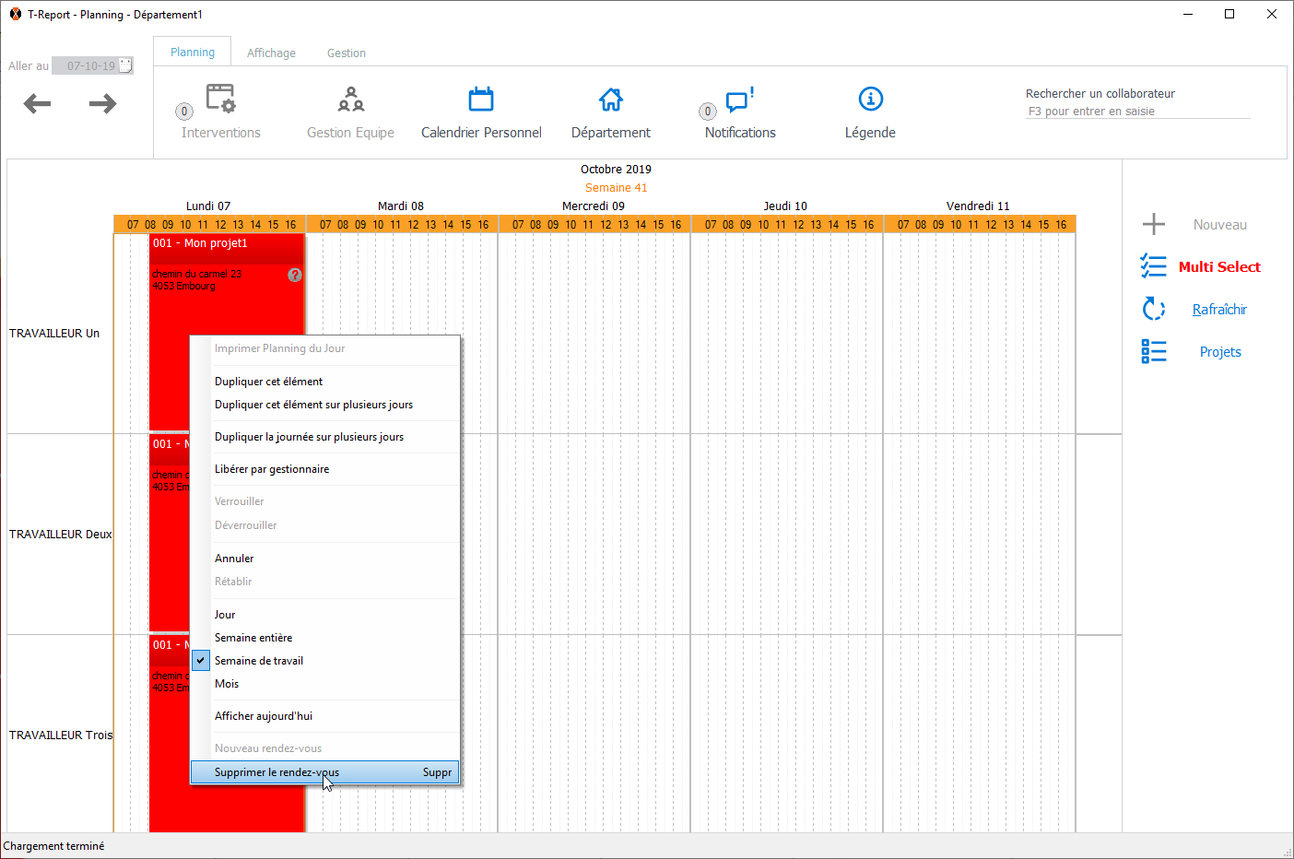Go to next week with right arrow
The height and width of the screenshot is (859, 1294).
pyautogui.click(x=102, y=103)
